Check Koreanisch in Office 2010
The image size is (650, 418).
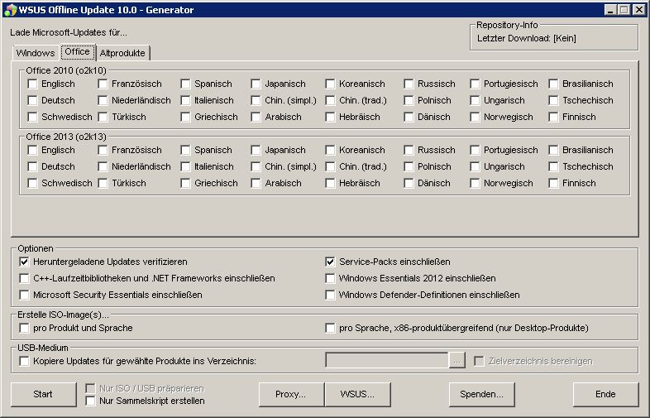pos(330,84)
